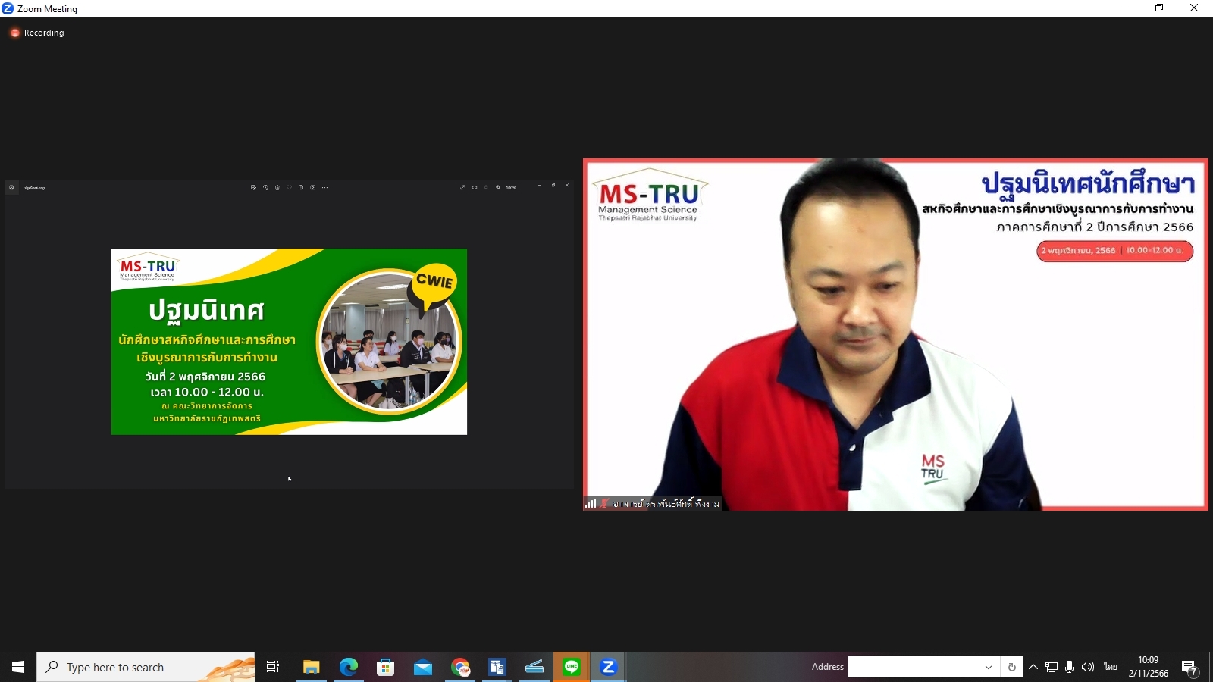Open the Mail app in the taskbar
This screenshot has height=682, width=1213.
click(x=423, y=667)
